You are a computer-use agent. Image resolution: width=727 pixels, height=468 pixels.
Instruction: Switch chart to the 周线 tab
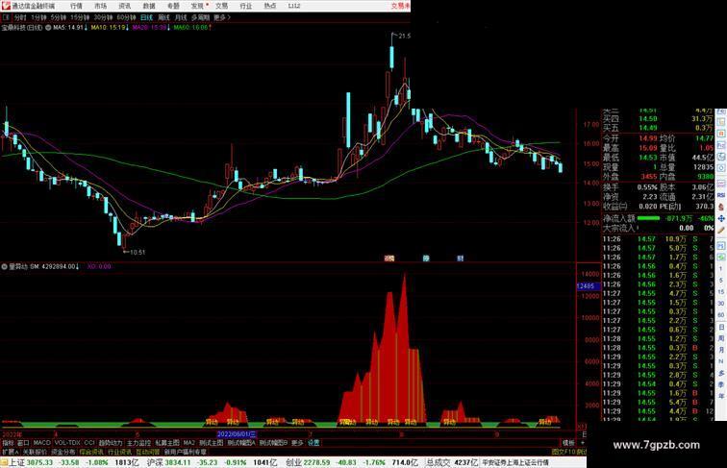click(163, 17)
